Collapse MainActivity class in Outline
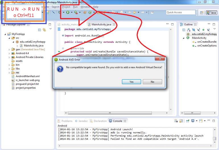This screenshot has width=219, height=150. (183, 38)
